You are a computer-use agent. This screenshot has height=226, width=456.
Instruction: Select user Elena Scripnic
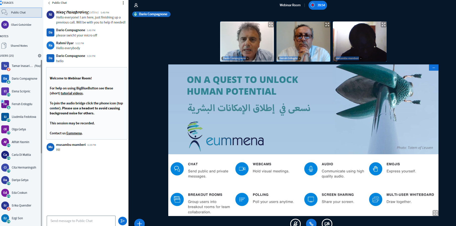click(21, 91)
